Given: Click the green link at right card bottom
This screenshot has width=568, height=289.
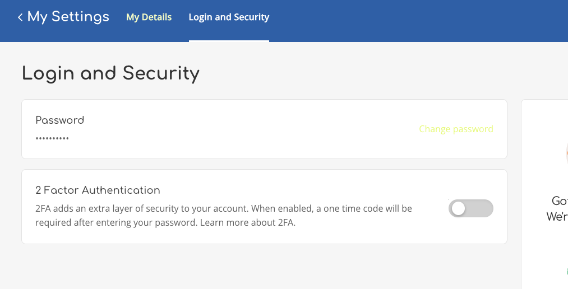Looking at the screenshot, I should click(x=566, y=272).
